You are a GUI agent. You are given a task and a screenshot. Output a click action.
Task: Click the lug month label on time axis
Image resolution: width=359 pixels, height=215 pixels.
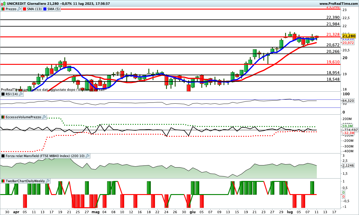pyautogui.click(x=290, y=212)
